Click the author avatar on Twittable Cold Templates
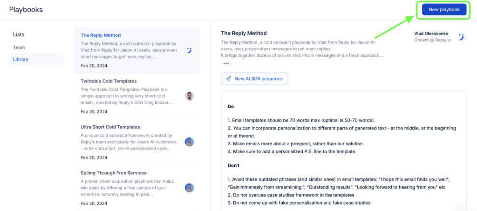 (189, 96)
